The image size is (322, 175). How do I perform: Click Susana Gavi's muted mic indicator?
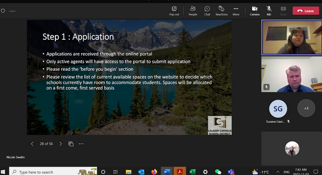(x=289, y=121)
